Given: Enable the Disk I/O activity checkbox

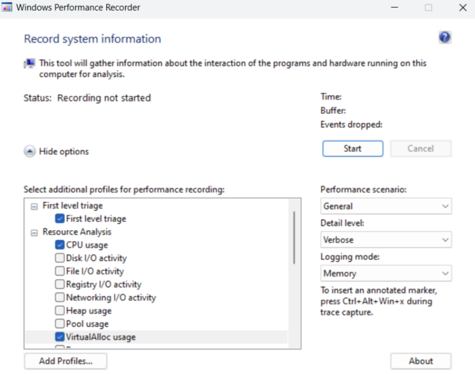Looking at the screenshot, I should [60, 258].
